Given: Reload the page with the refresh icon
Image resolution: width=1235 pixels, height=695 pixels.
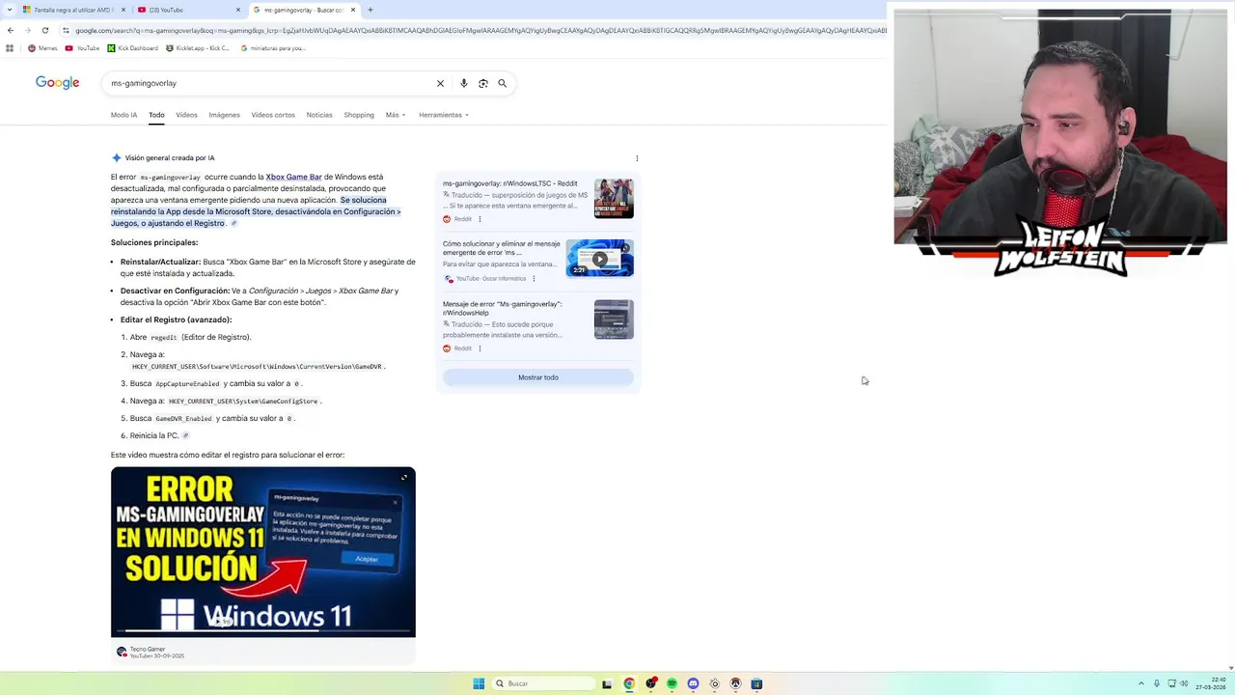Looking at the screenshot, I should tap(44, 30).
